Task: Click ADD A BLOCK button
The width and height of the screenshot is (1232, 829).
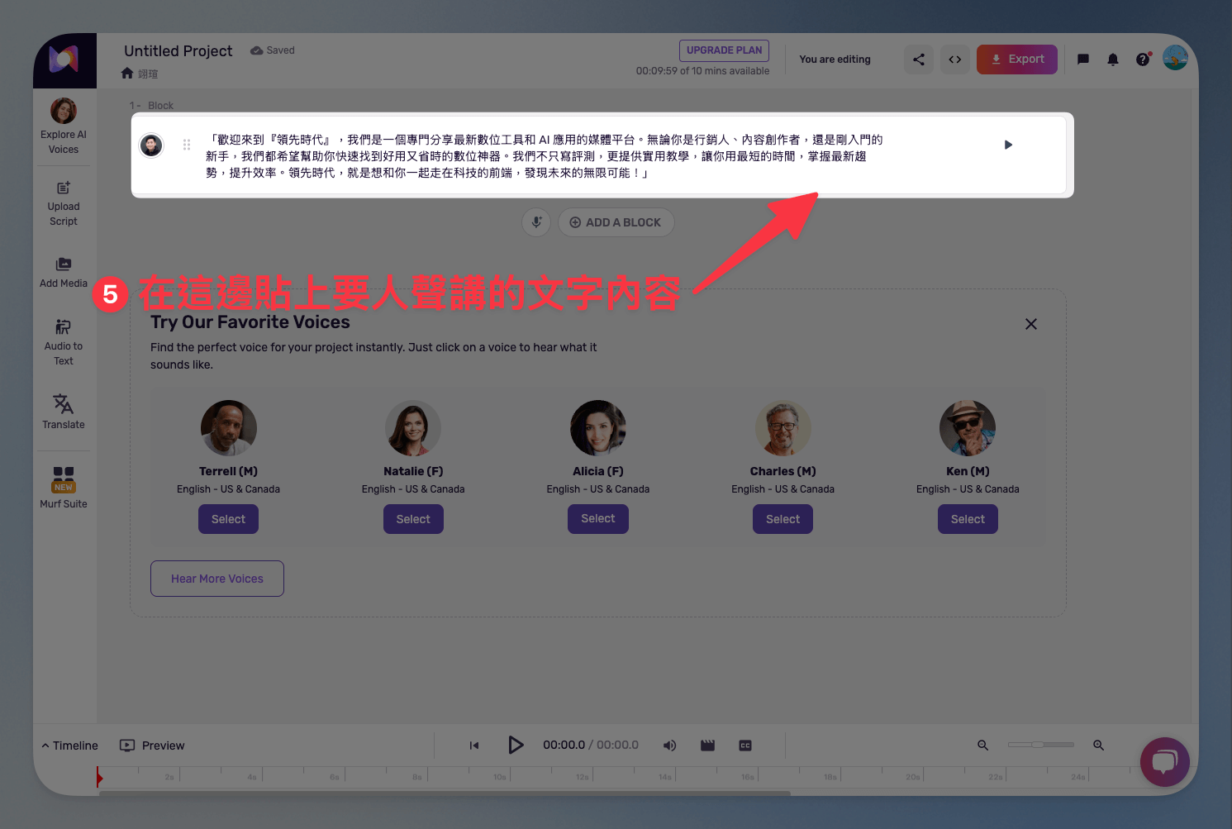Action: coord(616,222)
